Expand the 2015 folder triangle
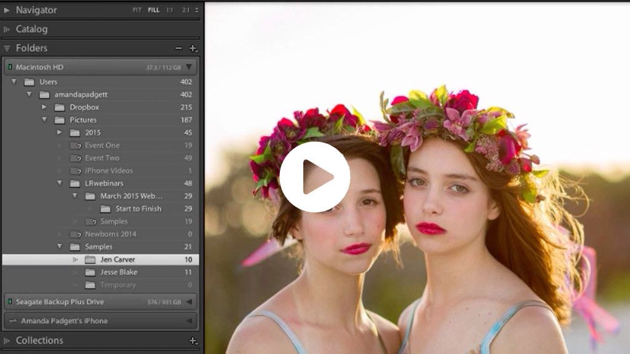630x354 pixels. coord(60,133)
